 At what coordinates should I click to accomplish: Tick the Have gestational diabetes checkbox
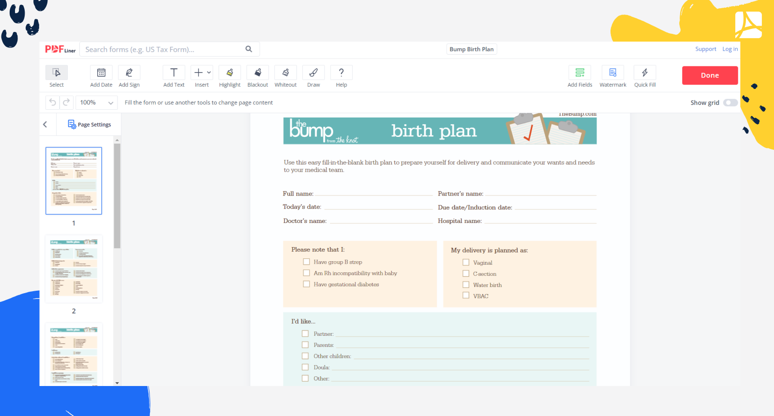click(x=306, y=284)
